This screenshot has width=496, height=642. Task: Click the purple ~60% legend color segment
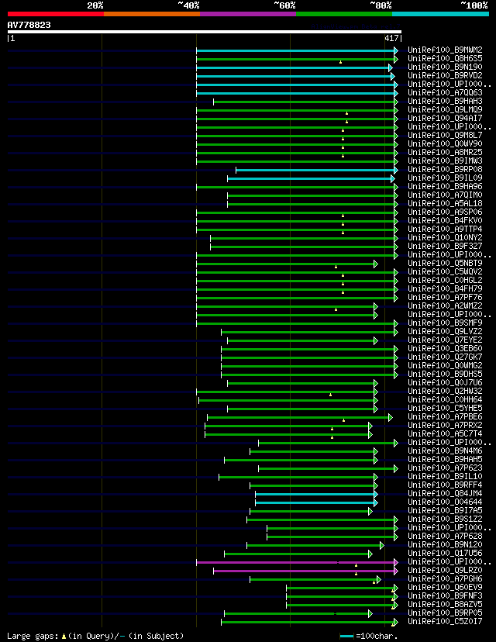pyautogui.click(x=248, y=13)
